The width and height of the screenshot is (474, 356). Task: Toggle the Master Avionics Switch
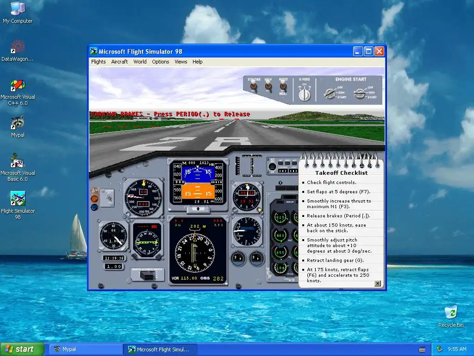click(x=148, y=275)
